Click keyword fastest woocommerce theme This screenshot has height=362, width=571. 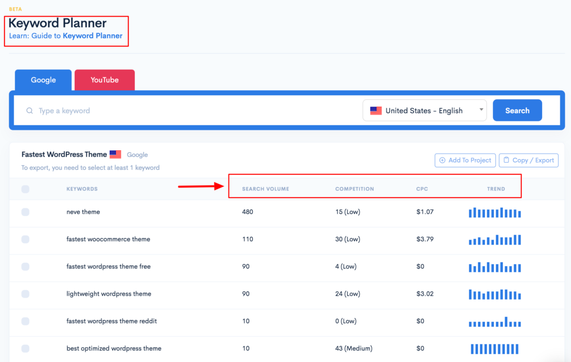(108, 239)
